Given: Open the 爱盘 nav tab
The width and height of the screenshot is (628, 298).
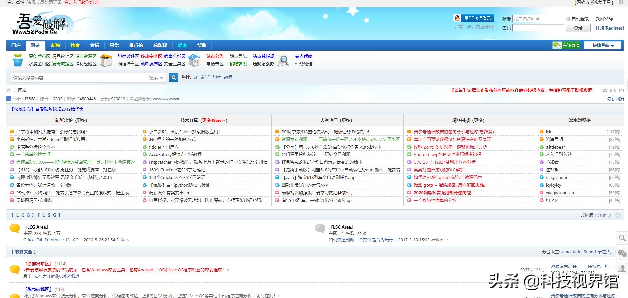Looking at the screenshot, I should (182, 45).
